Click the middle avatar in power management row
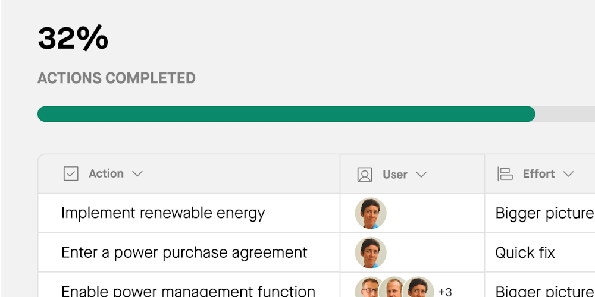This screenshot has width=595, height=297. [x=393, y=289]
